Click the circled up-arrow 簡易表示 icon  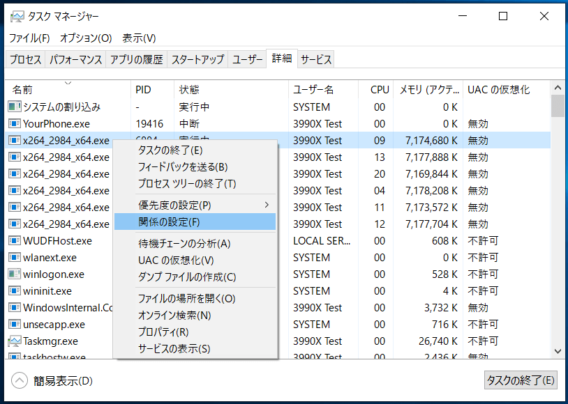(20, 380)
